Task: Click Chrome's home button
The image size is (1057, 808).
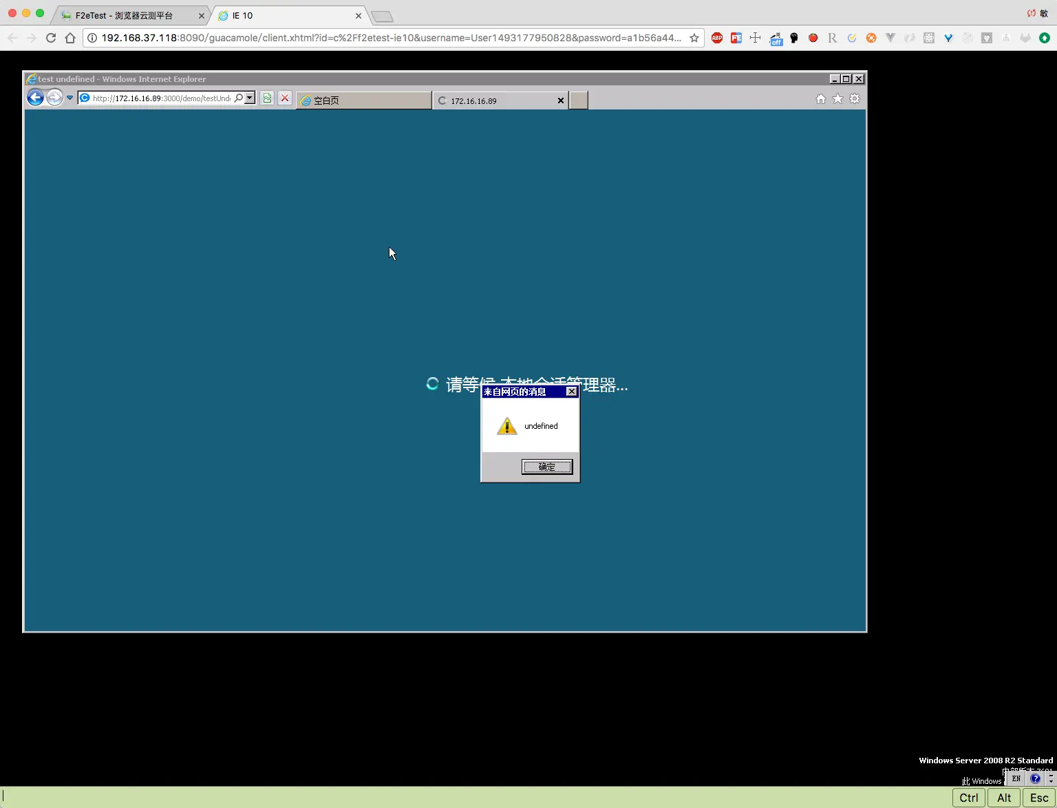Action: click(x=70, y=38)
